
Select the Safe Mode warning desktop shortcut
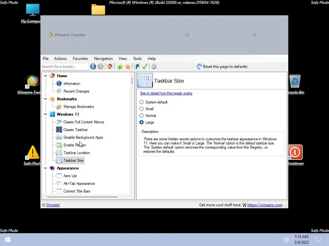33,152
